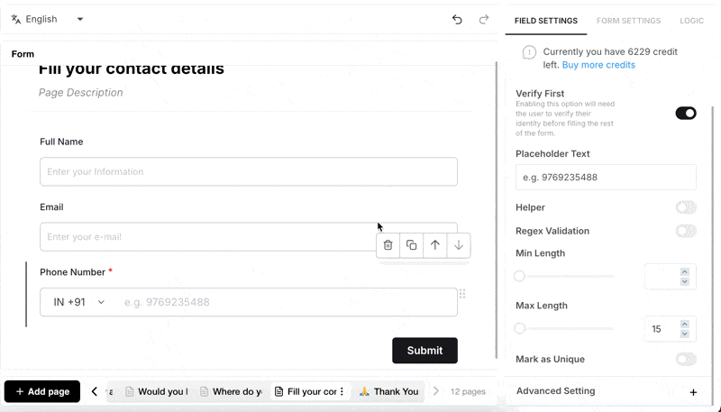The image size is (721, 412).
Task: Click the undo arrow icon
Action: pyautogui.click(x=457, y=19)
